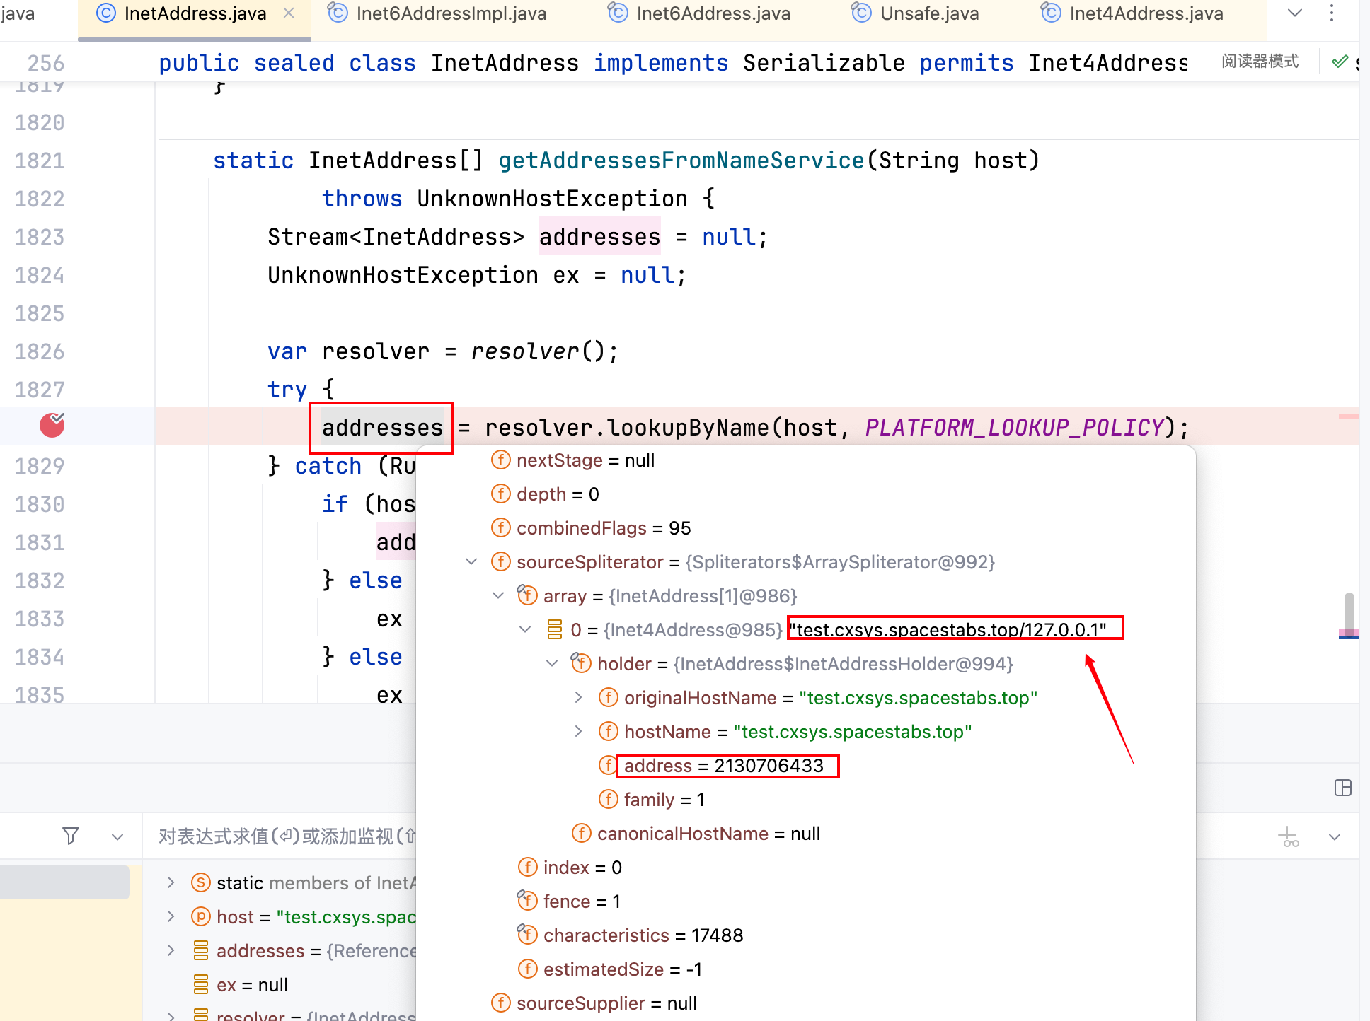Expand the originalHostName field
The width and height of the screenshot is (1370, 1021).
[579, 697]
